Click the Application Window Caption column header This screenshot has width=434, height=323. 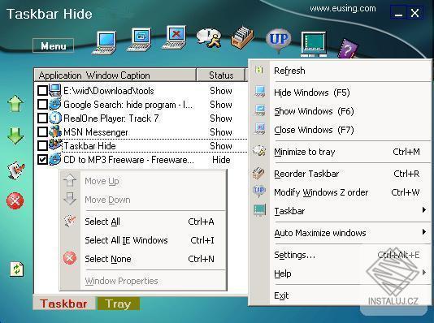115,75
